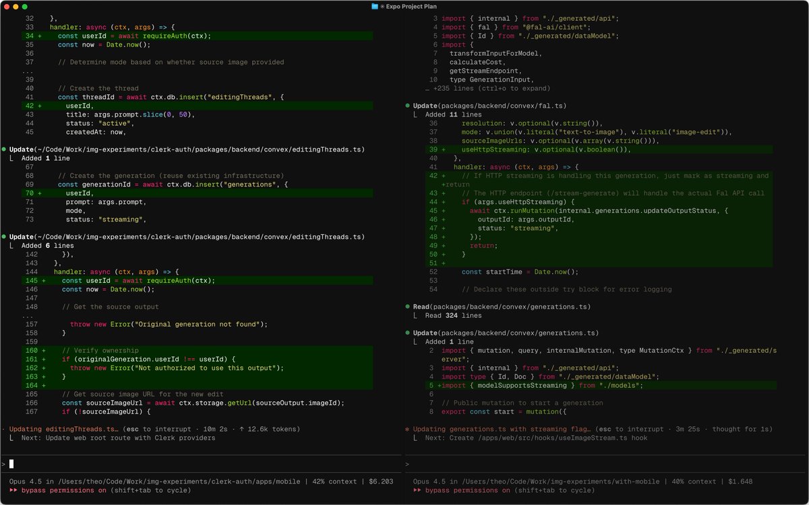The image size is (809, 505).
Task: Click the import modelSupportsStreaming line
Action: coord(600,386)
